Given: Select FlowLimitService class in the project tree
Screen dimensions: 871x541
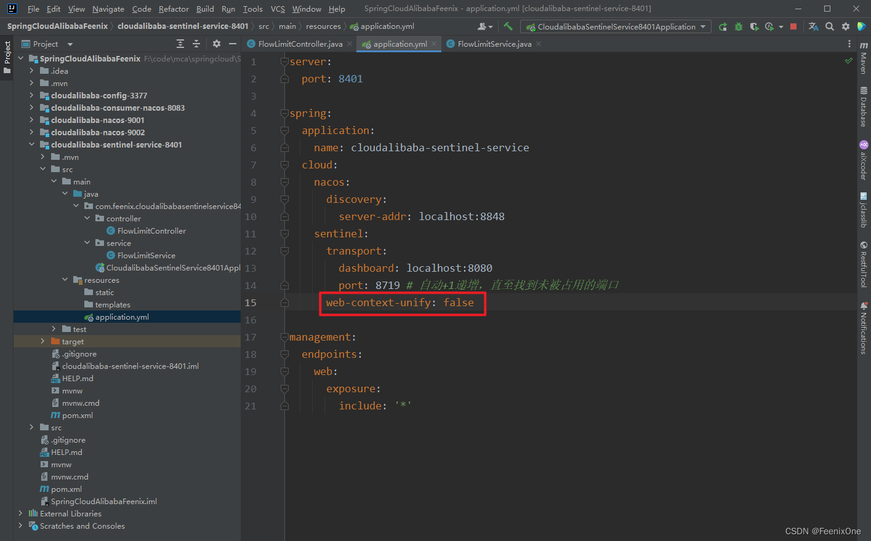Looking at the screenshot, I should (146, 255).
